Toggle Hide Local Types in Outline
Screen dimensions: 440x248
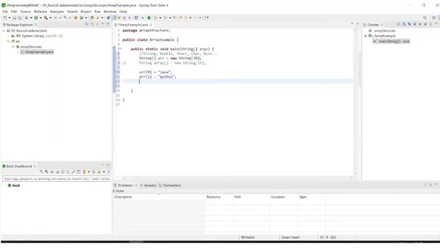pos(425,25)
